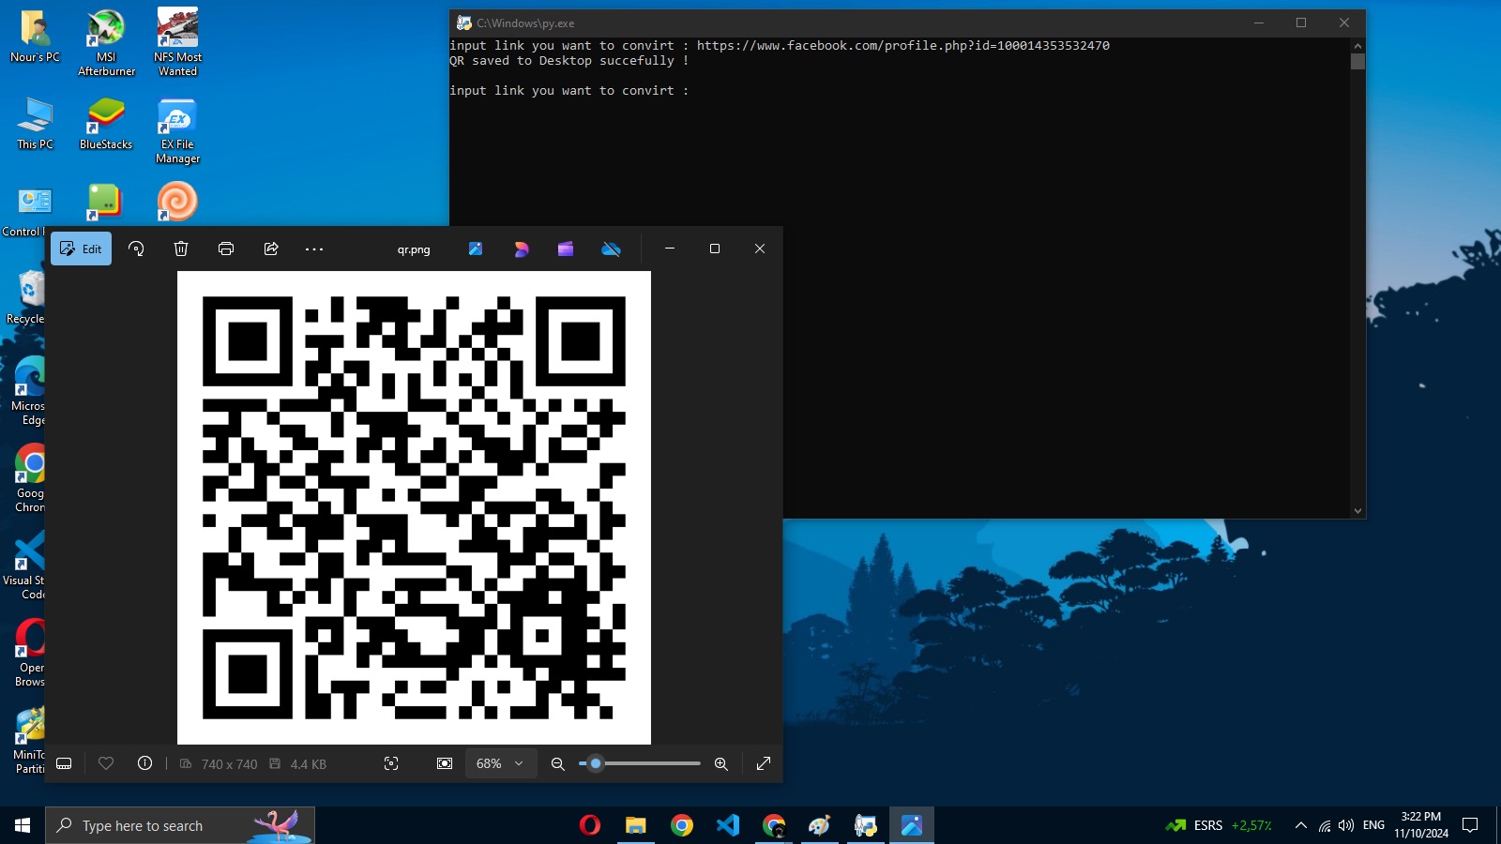Select the BlueStacks desktop shortcut
The height and width of the screenshot is (844, 1501).
[x=106, y=124]
